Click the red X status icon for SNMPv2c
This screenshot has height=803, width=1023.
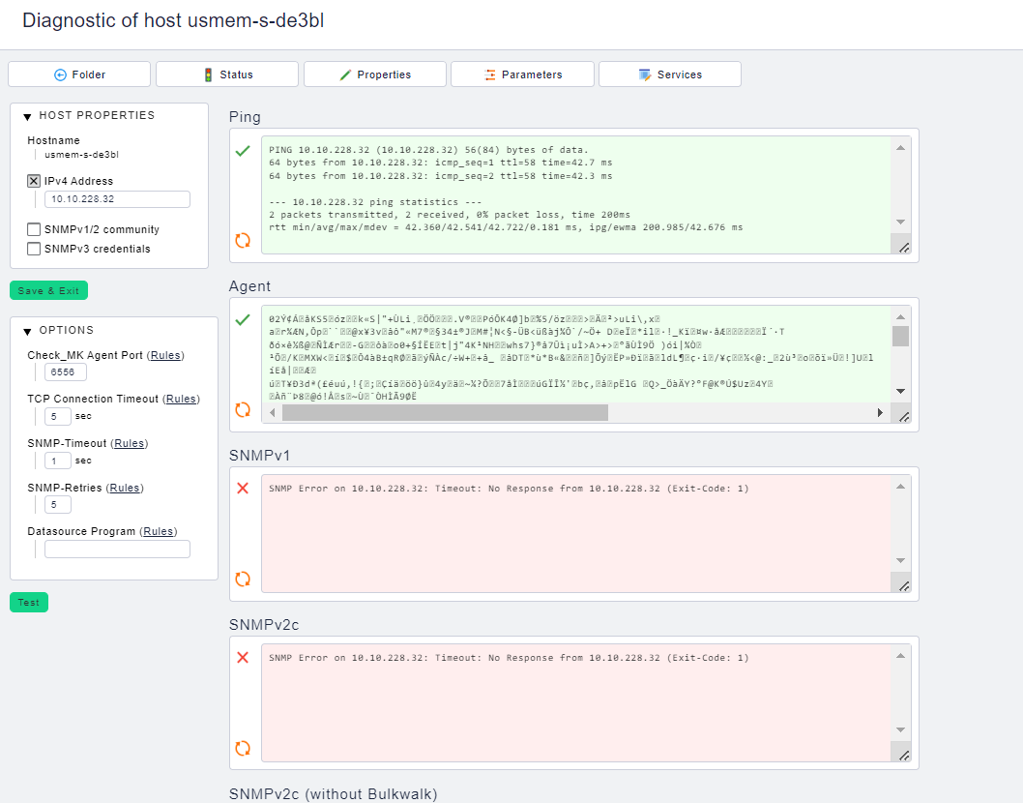click(x=243, y=658)
